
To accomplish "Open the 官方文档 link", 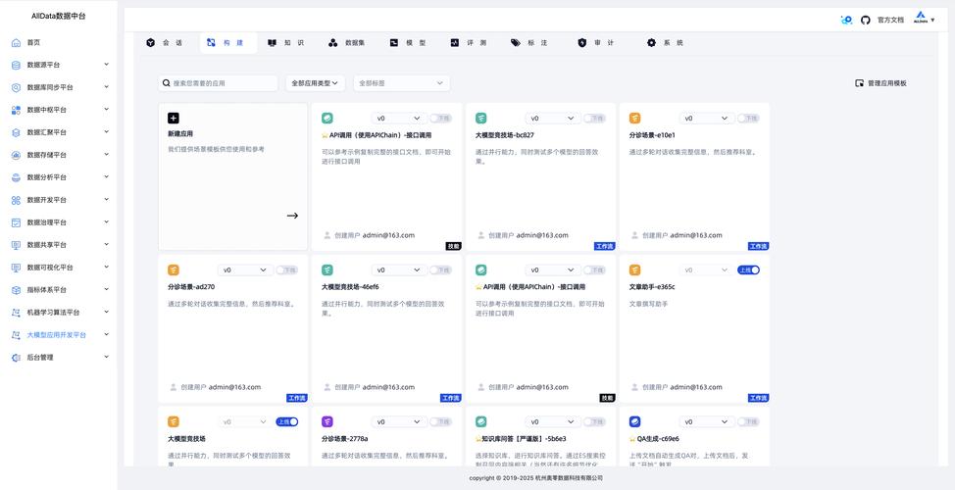I will [890, 20].
